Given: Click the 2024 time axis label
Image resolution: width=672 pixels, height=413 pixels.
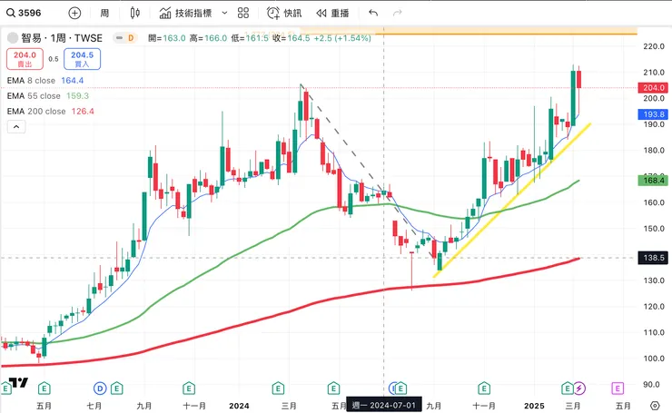Looking at the screenshot, I should pyautogui.click(x=239, y=406).
